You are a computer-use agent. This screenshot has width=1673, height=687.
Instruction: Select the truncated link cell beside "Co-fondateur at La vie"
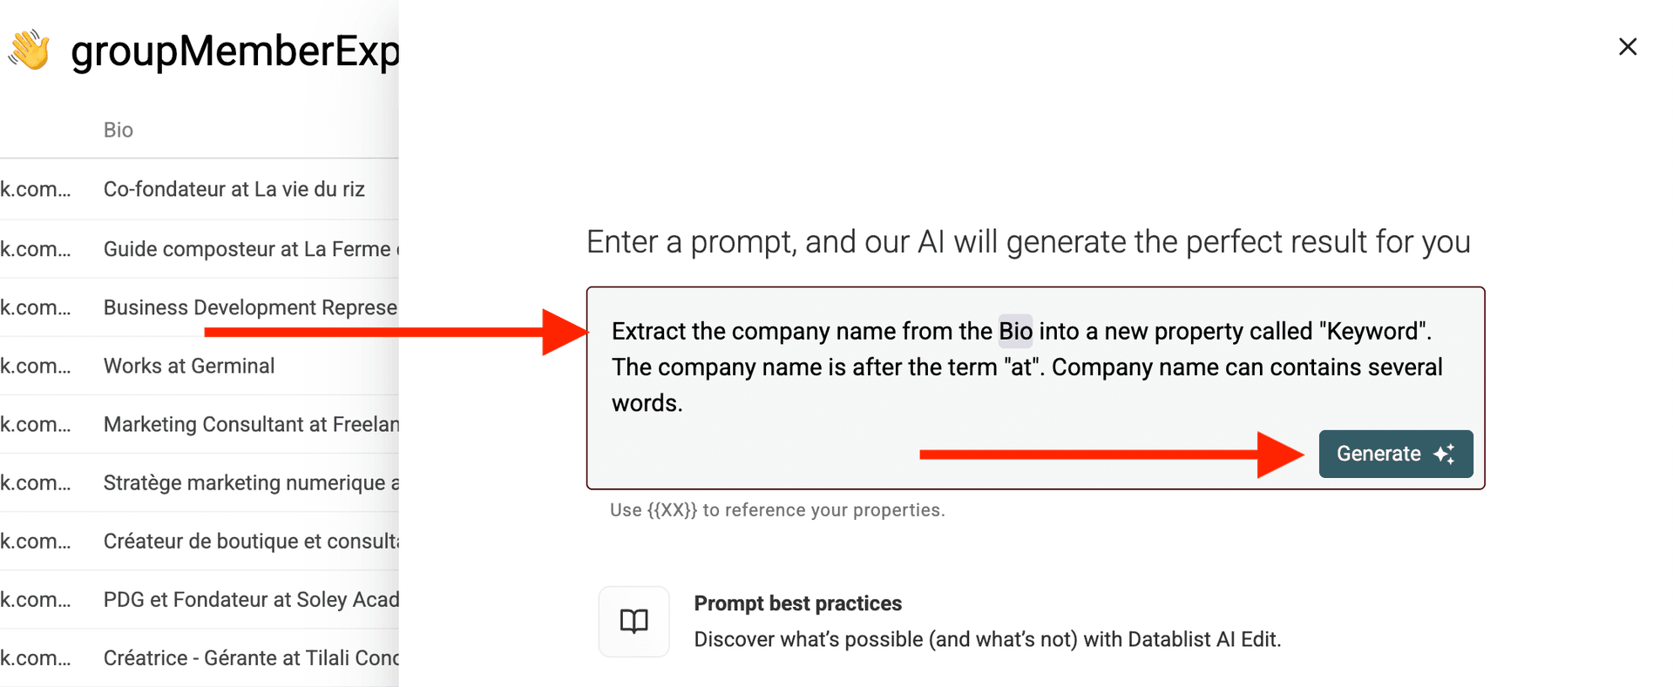point(35,190)
